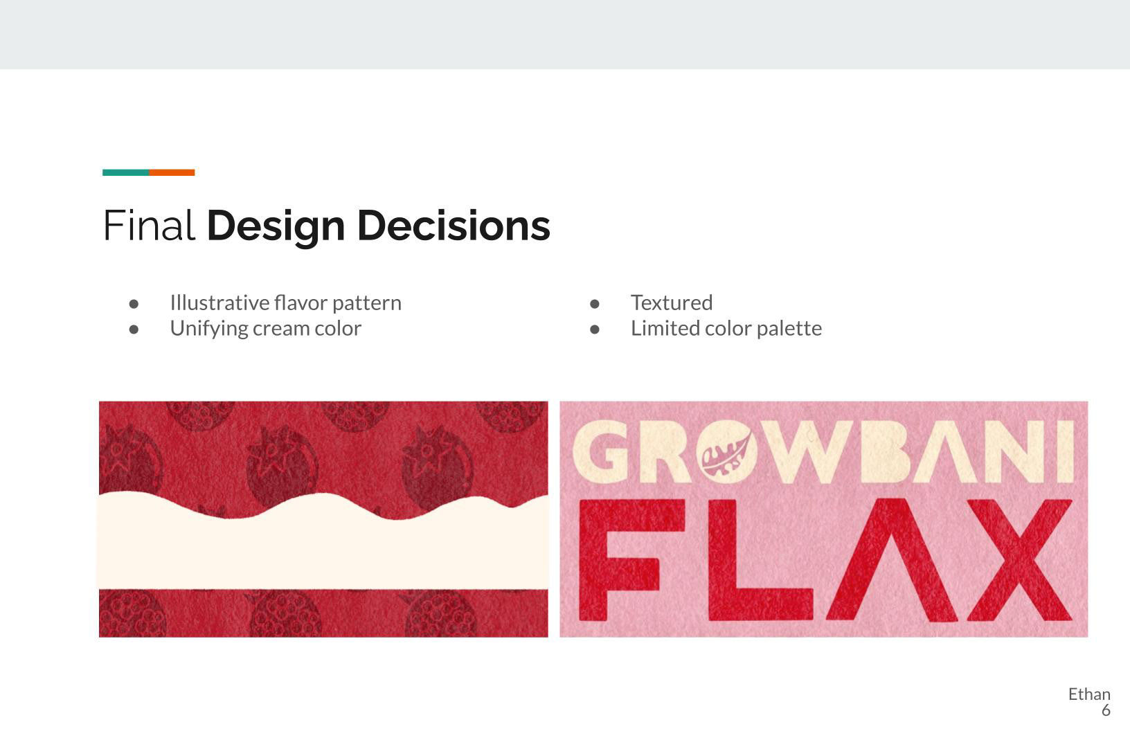Screen dimensions: 1130x731
Task: Click the orange accent bar above the title
Action: pos(172,172)
